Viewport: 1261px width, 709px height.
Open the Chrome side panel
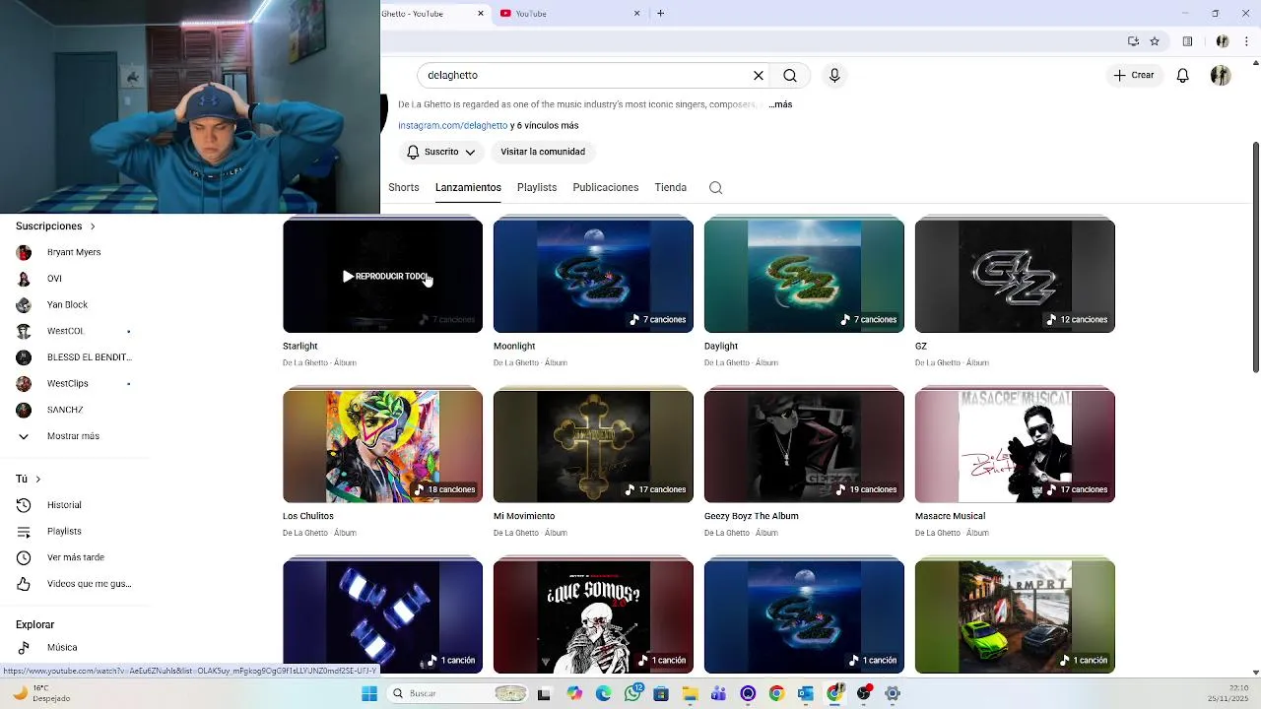point(1188,41)
